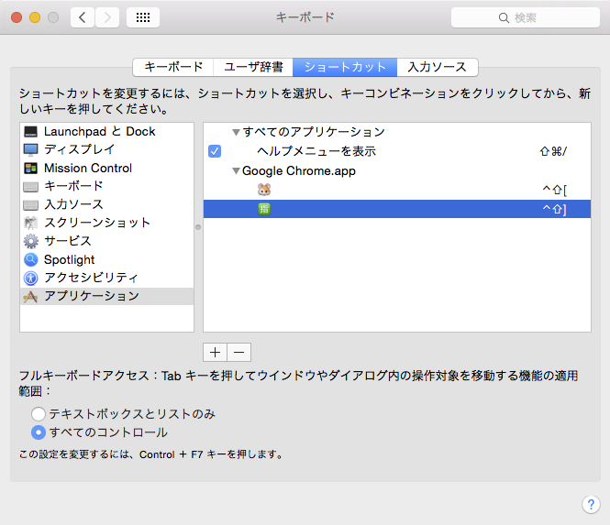Viewport: 610px width, 525px height.
Task: Uncheck ヘルプメニューを表示 shortcut checkbox
Action: 215,151
